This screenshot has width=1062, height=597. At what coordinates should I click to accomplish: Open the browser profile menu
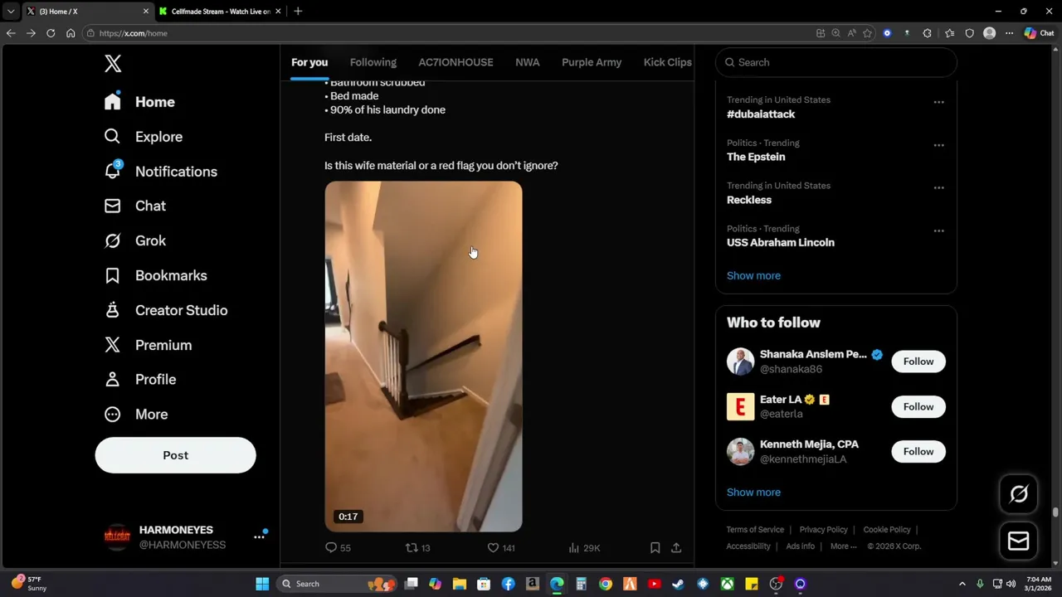989,33
